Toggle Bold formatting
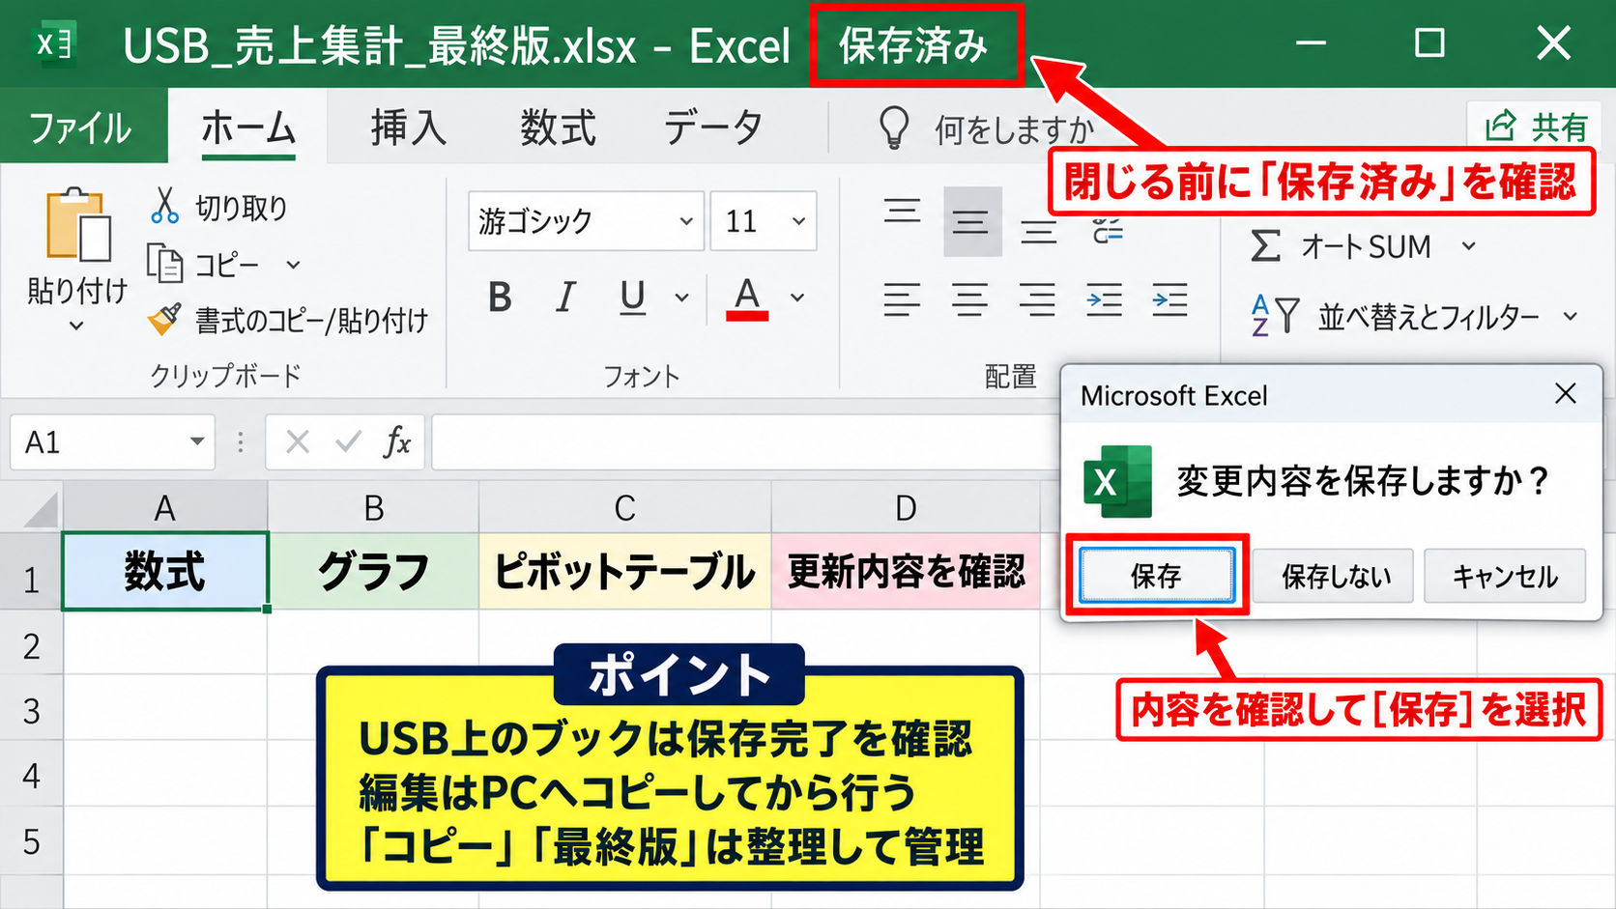Image resolution: width=1616 pixels, height=909 pixels. click(x=500, y=298)
